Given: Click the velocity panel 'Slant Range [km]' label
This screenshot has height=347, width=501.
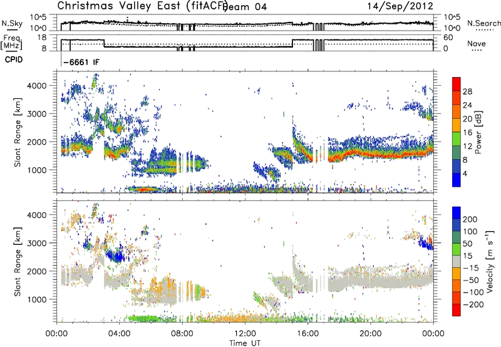Looking at the screenshot, I should 18,261.
